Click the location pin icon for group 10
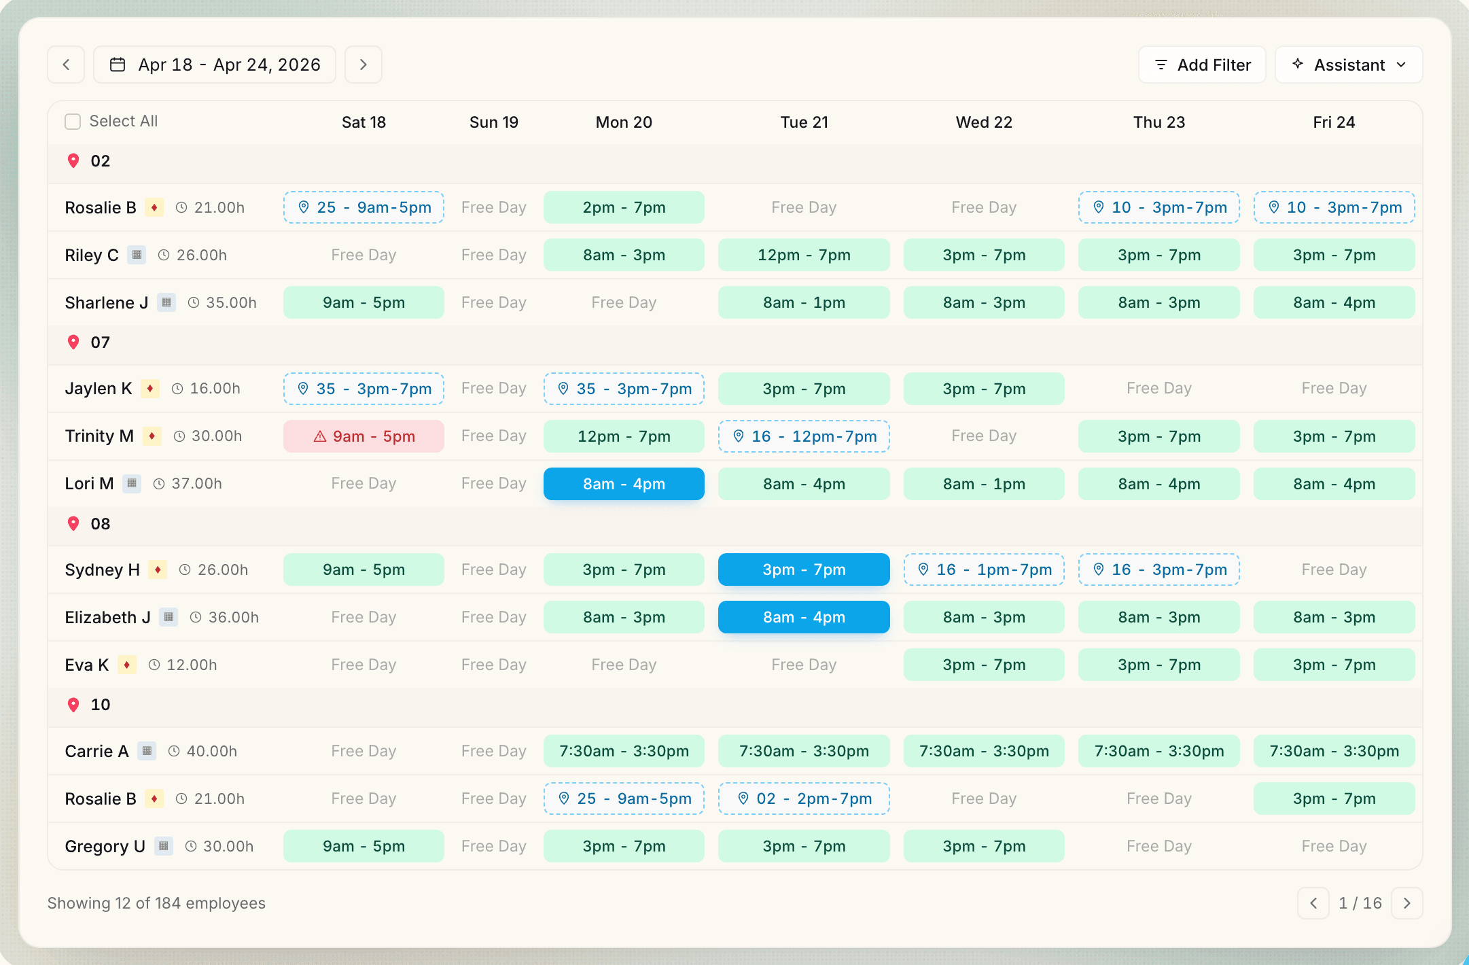This screenshot has width=1469, height=965. (x=73, y=705)
